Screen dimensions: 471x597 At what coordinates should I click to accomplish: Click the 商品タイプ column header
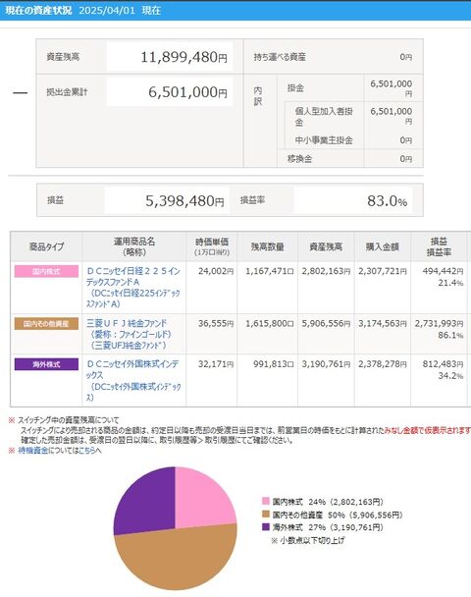pos(46,246)
